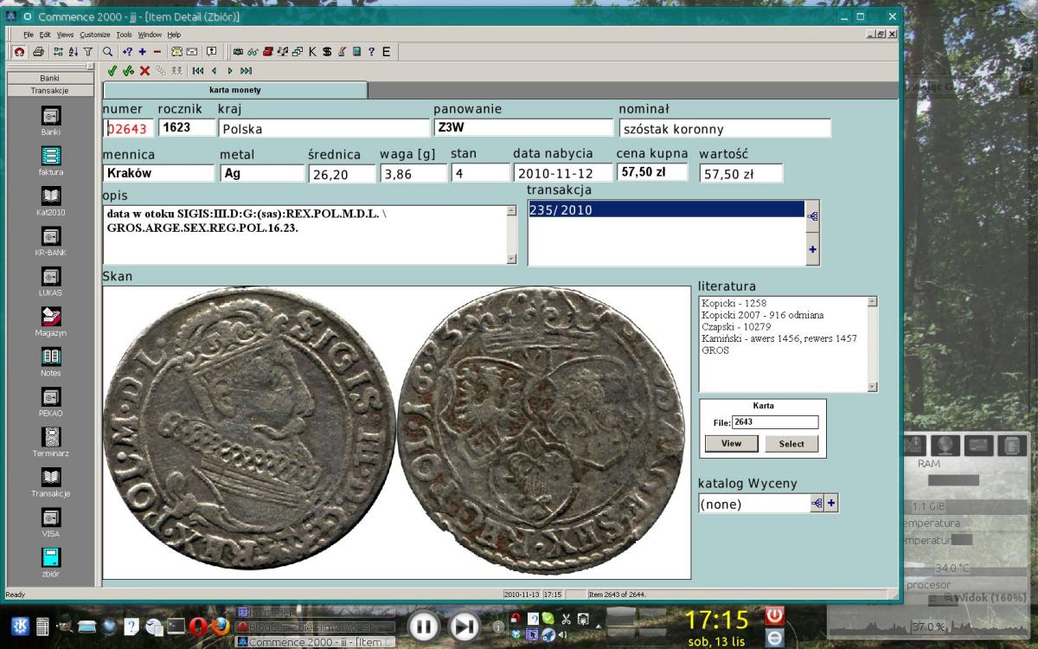
Task: Click the red minus Delete Item icon
Action: pos(157,52)
